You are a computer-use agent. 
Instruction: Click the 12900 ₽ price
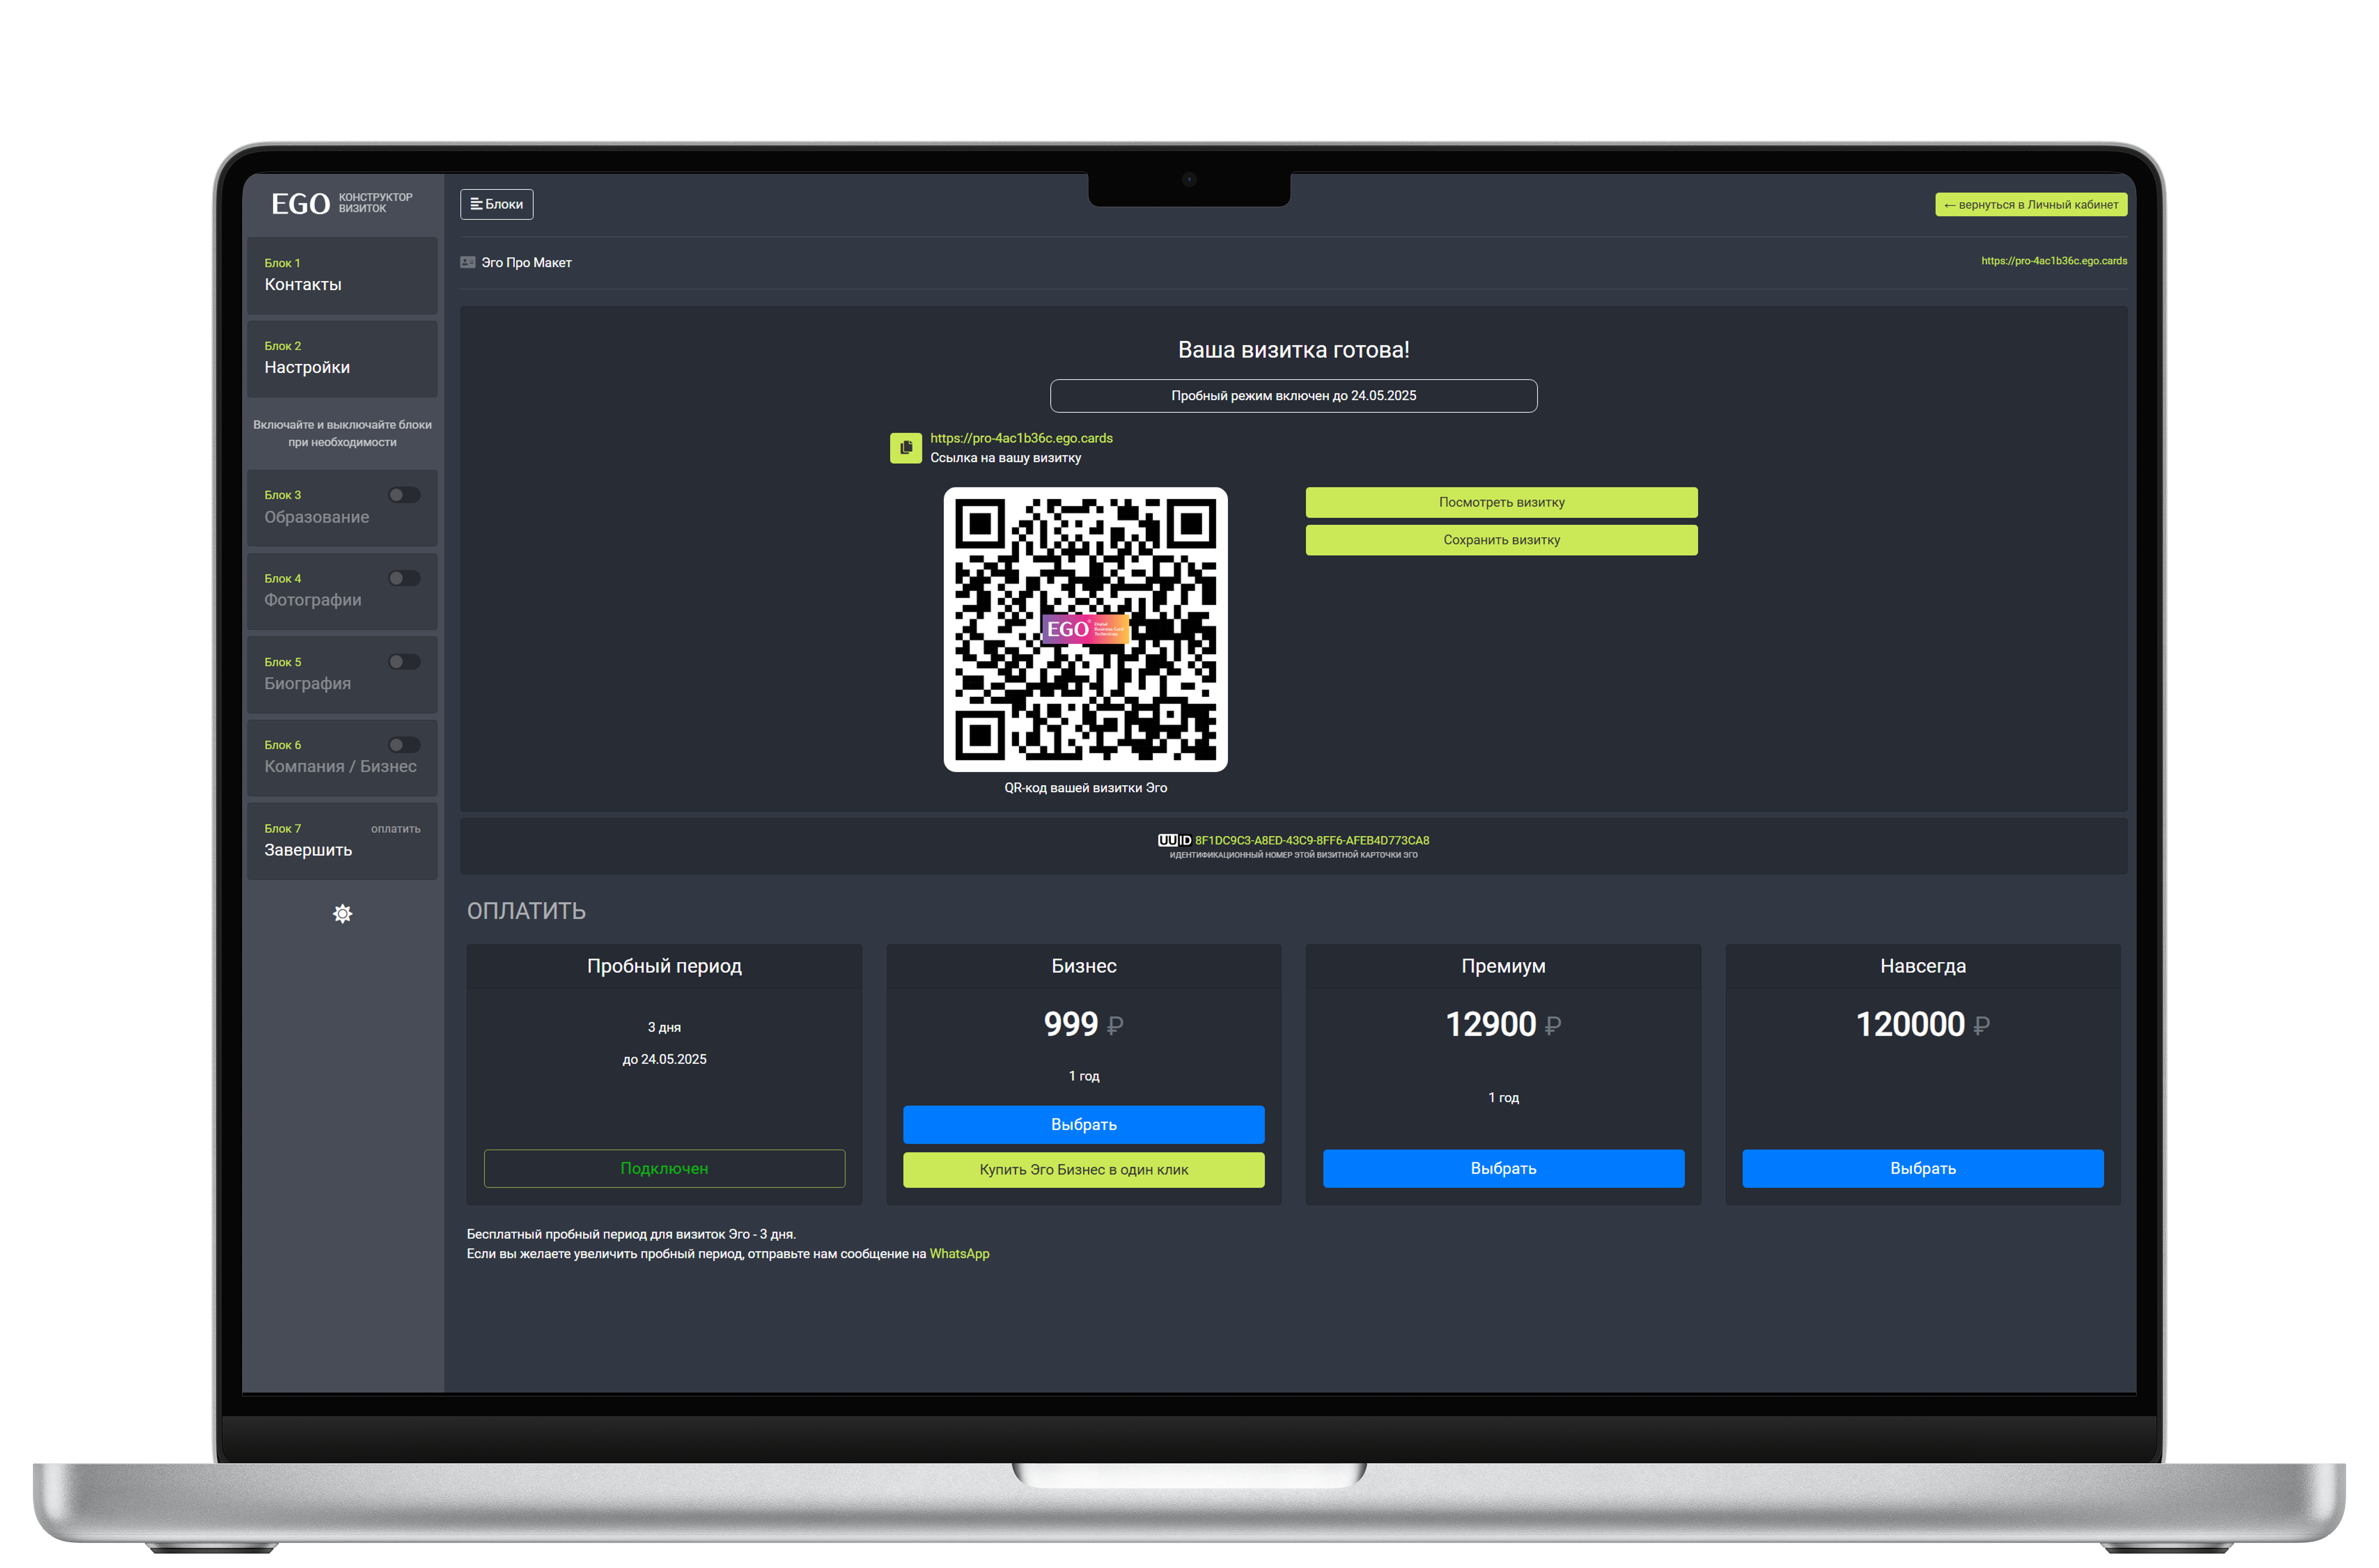tap(1502, 1024)
